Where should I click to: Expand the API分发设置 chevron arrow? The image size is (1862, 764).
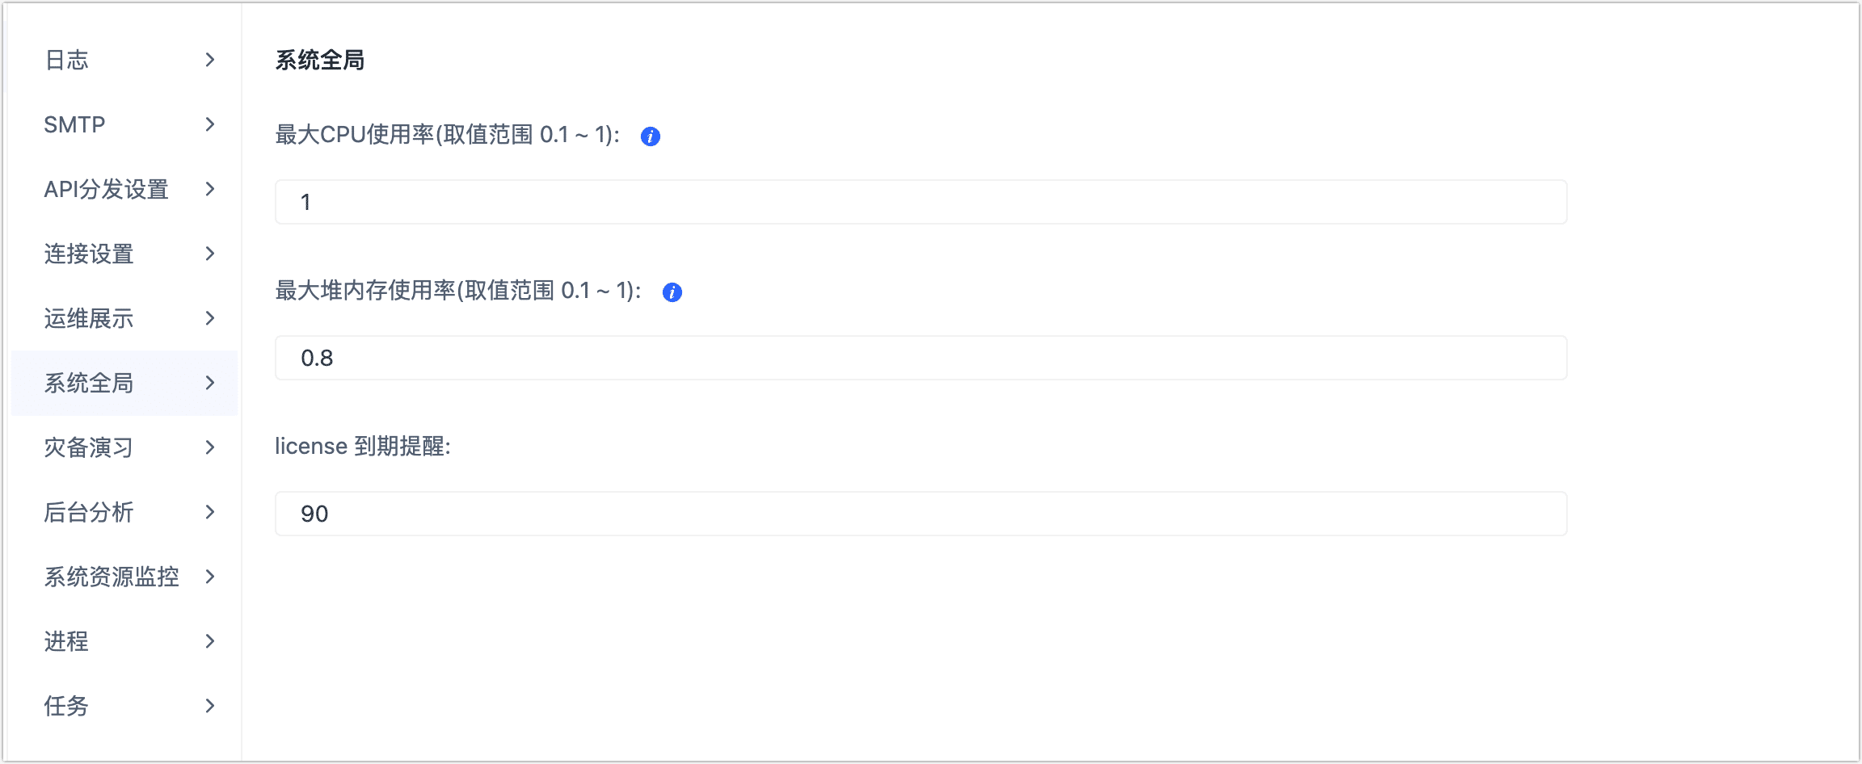pos(210,189)
